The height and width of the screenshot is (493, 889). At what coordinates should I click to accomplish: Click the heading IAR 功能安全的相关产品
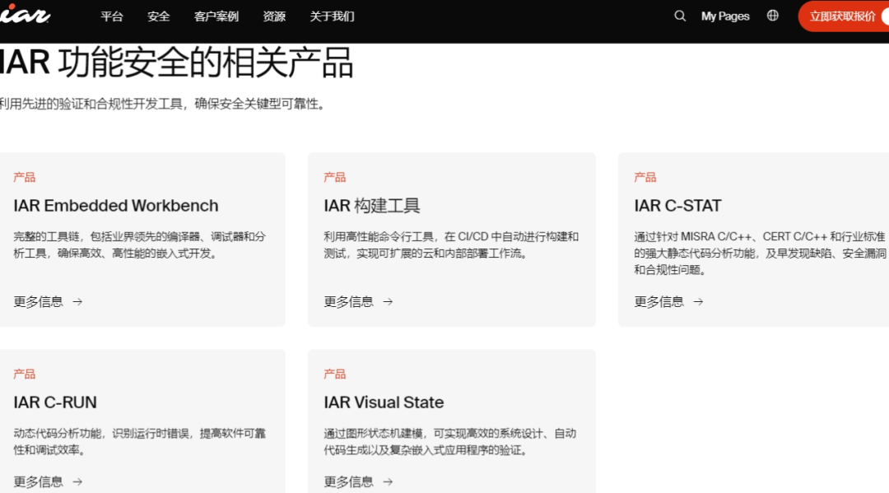click(176, 63)
